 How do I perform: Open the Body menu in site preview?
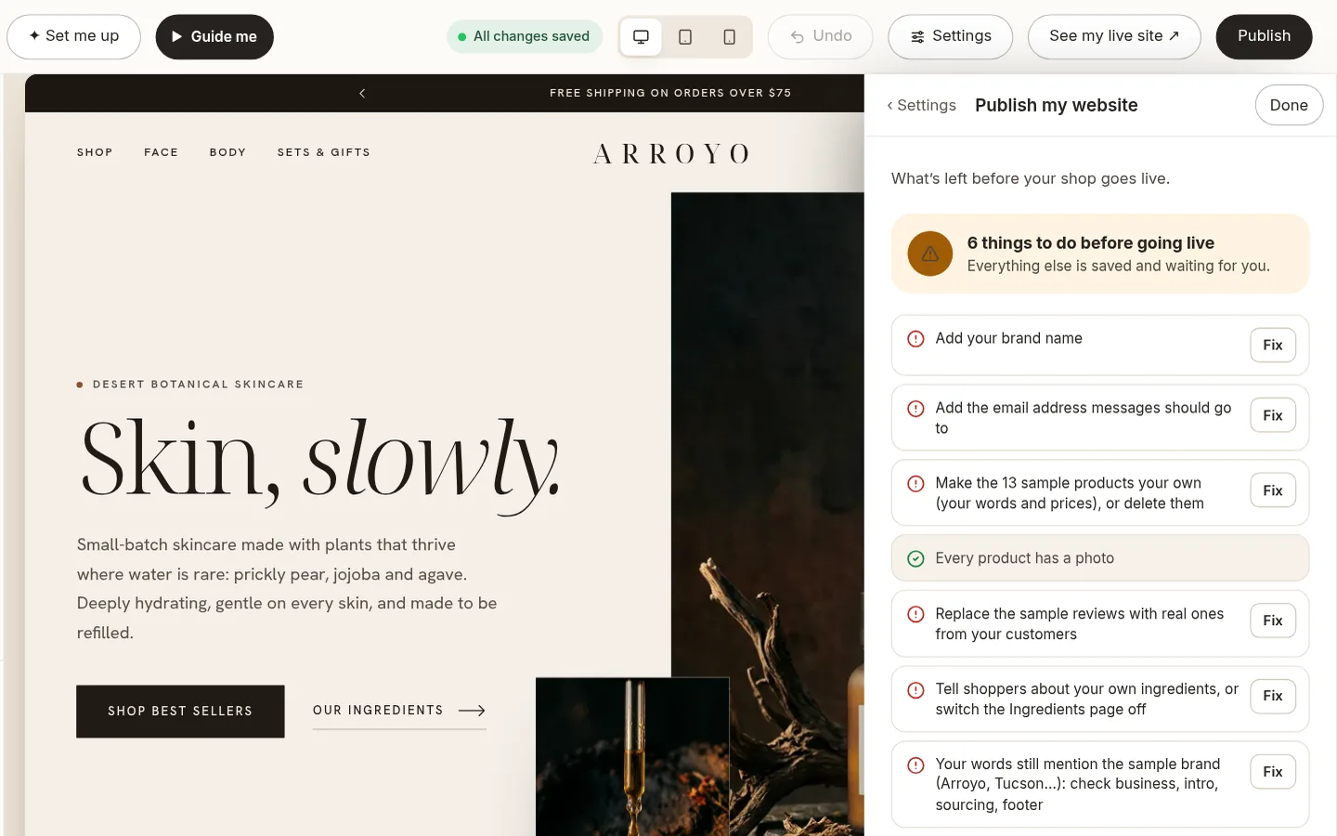(227, 152)
